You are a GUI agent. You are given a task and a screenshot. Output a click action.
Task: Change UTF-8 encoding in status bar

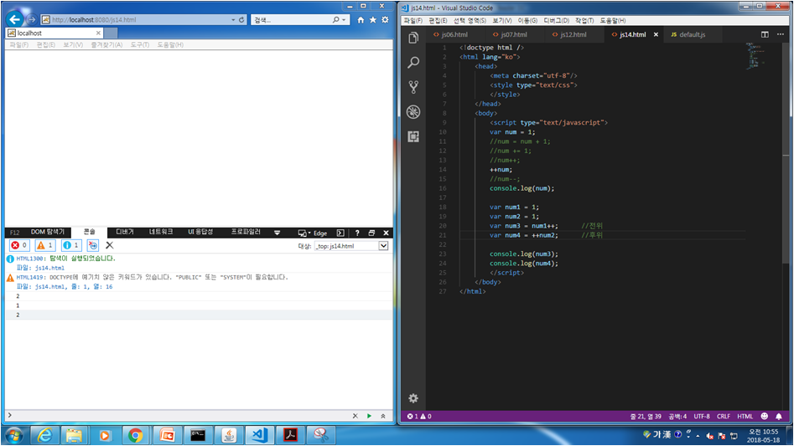pyautogui.click(x=701, y=416)
